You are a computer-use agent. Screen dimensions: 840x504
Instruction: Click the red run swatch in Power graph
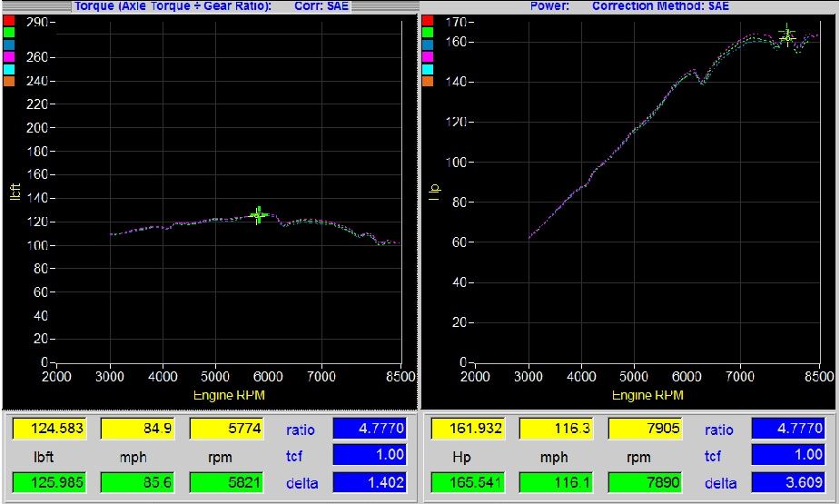pyautogui.click(x=429, y=20)
